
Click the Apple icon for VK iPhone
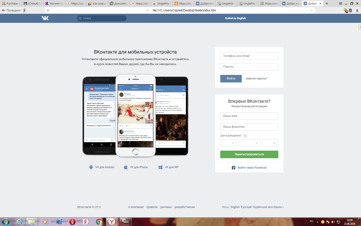(x=126, y=167)
